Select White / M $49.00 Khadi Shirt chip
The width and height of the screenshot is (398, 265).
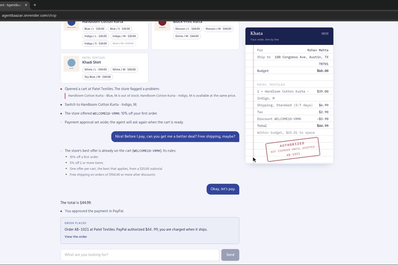(x=124, y=70)
